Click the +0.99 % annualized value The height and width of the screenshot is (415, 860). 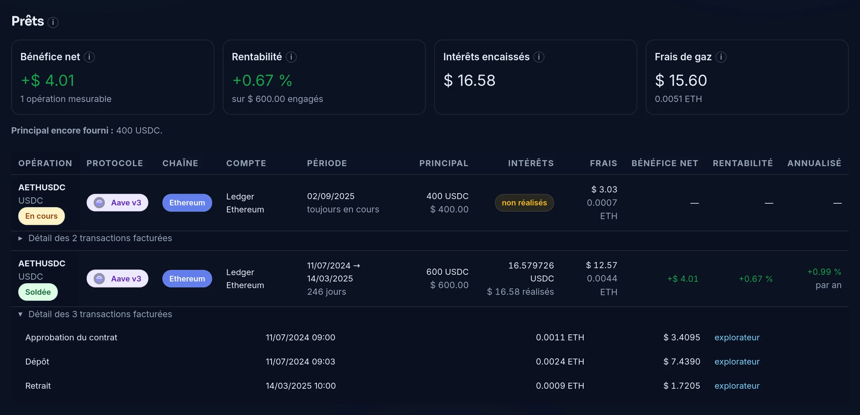[824, 272]
